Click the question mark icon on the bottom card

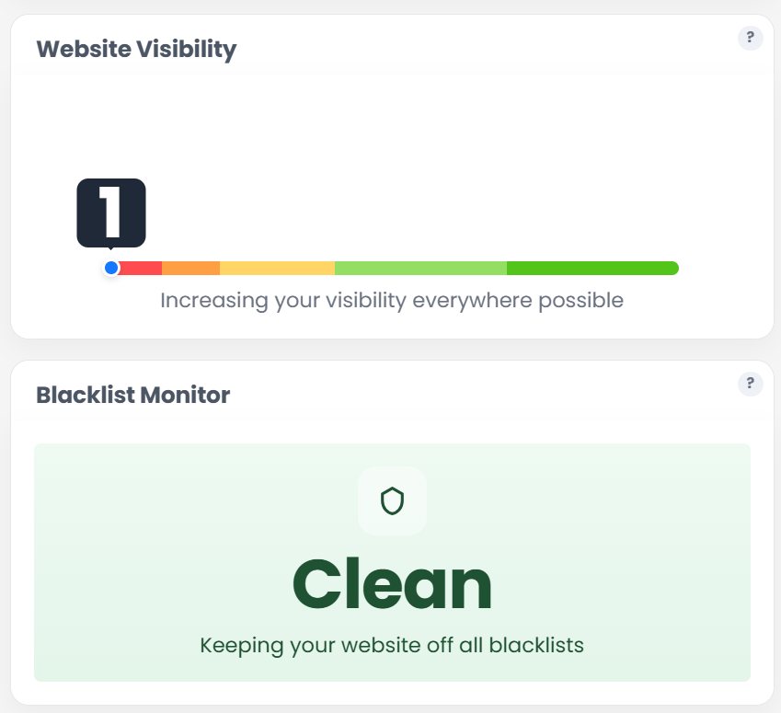(750, 384)
